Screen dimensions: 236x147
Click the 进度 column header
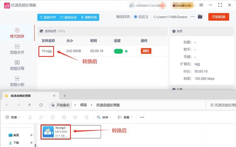point(117,41)
